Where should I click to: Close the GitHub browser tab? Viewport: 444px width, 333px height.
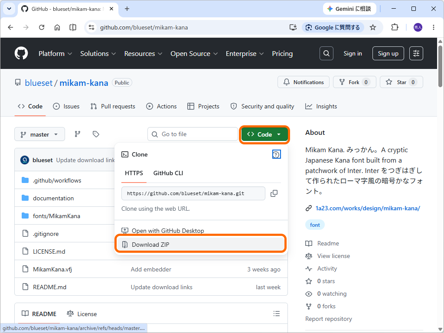111,9
